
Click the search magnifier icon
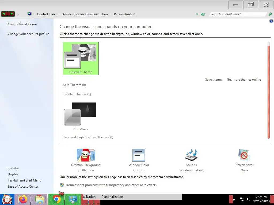[x=270, y=14]
